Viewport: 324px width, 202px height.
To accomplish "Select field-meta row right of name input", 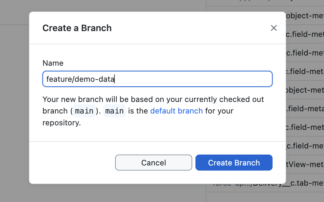I will 305,71.
